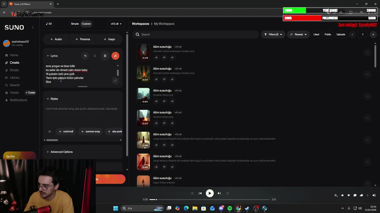Toggle shuffle in the player
Image resolution: width=380 pixels, height=213 pixels.
tap(192, 193)
